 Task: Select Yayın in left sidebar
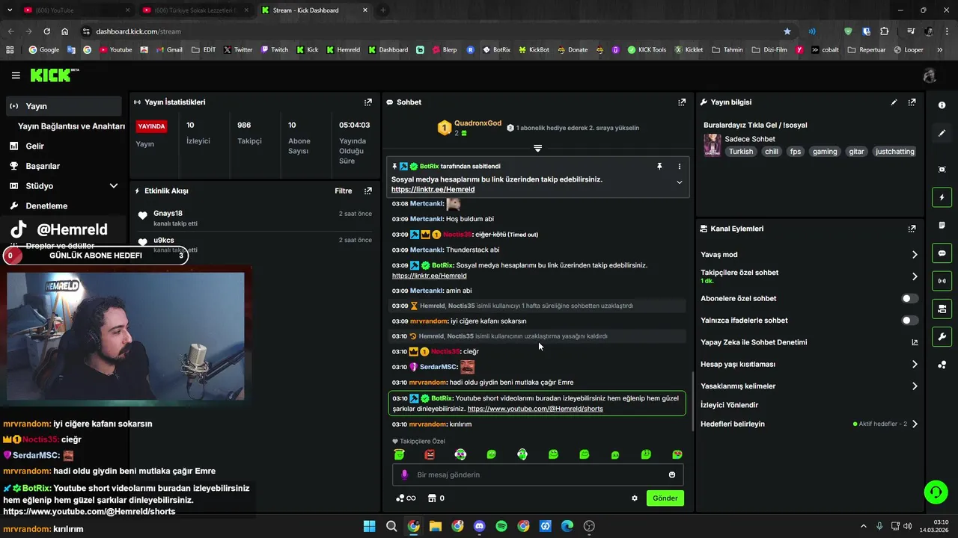pyautogui.click(x=64, y=106)
